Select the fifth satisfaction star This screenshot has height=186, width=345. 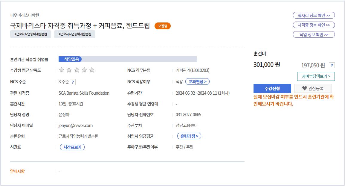pyautogui.click(x=92, y=70)
